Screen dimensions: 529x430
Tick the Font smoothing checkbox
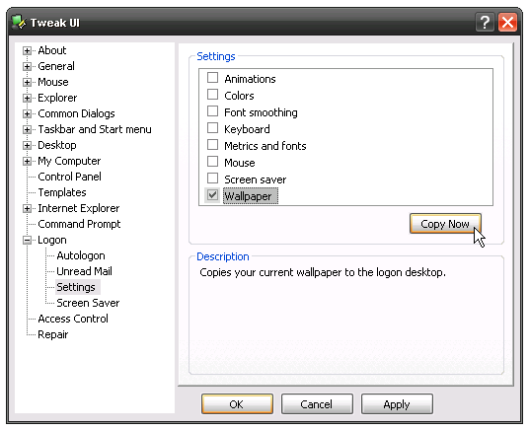click(x=212, y=111)
